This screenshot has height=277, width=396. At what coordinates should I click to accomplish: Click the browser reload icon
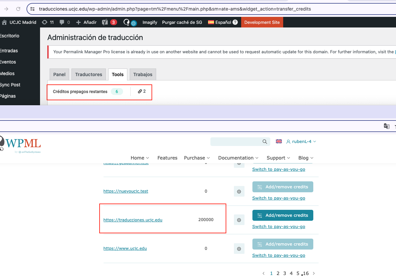18,9
